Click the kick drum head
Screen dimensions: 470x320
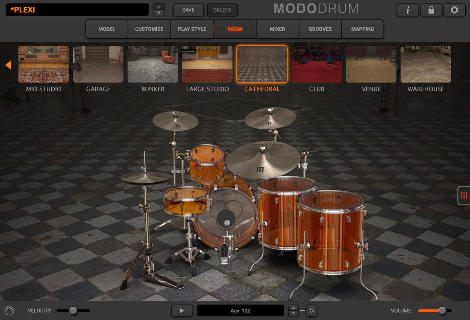(x=226, y=218)
